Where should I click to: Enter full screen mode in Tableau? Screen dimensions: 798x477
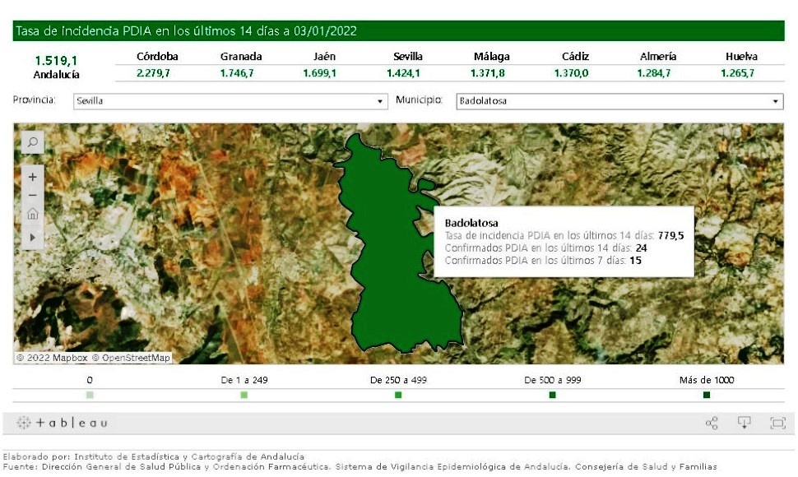click(777, 423)
